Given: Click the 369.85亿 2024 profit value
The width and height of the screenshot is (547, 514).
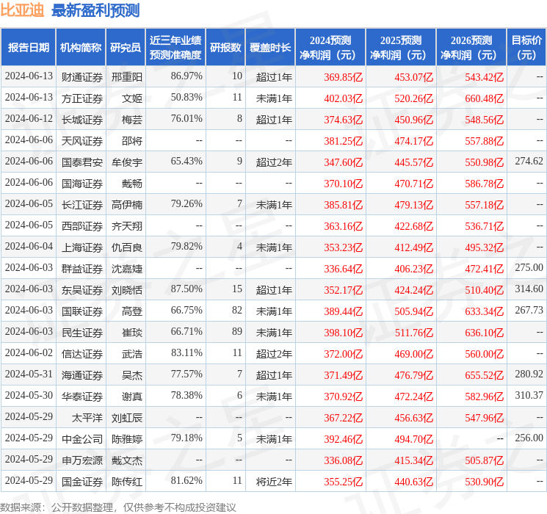Looking at the screenshot, I should pyautogui.click(x=344, y=77).
